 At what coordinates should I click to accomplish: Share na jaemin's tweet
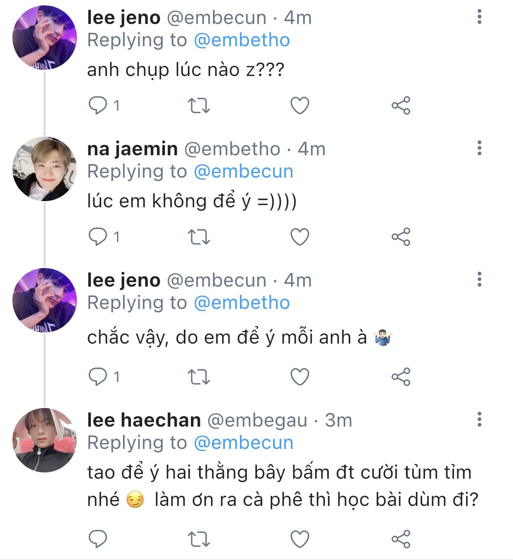401,237
